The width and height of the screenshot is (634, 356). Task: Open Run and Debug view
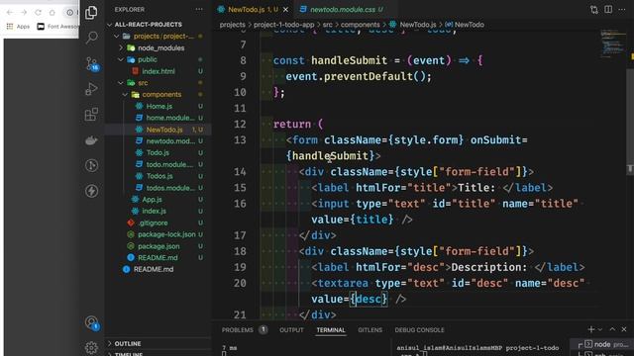(x=91, y=89)
